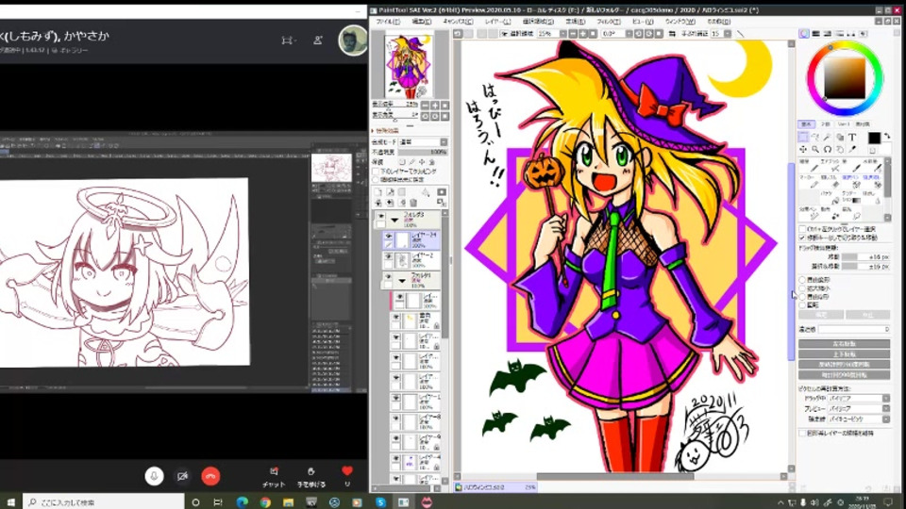Screen dimensions: 906x509
Task: Open the File (ファイル) menu
Action: 386,21
